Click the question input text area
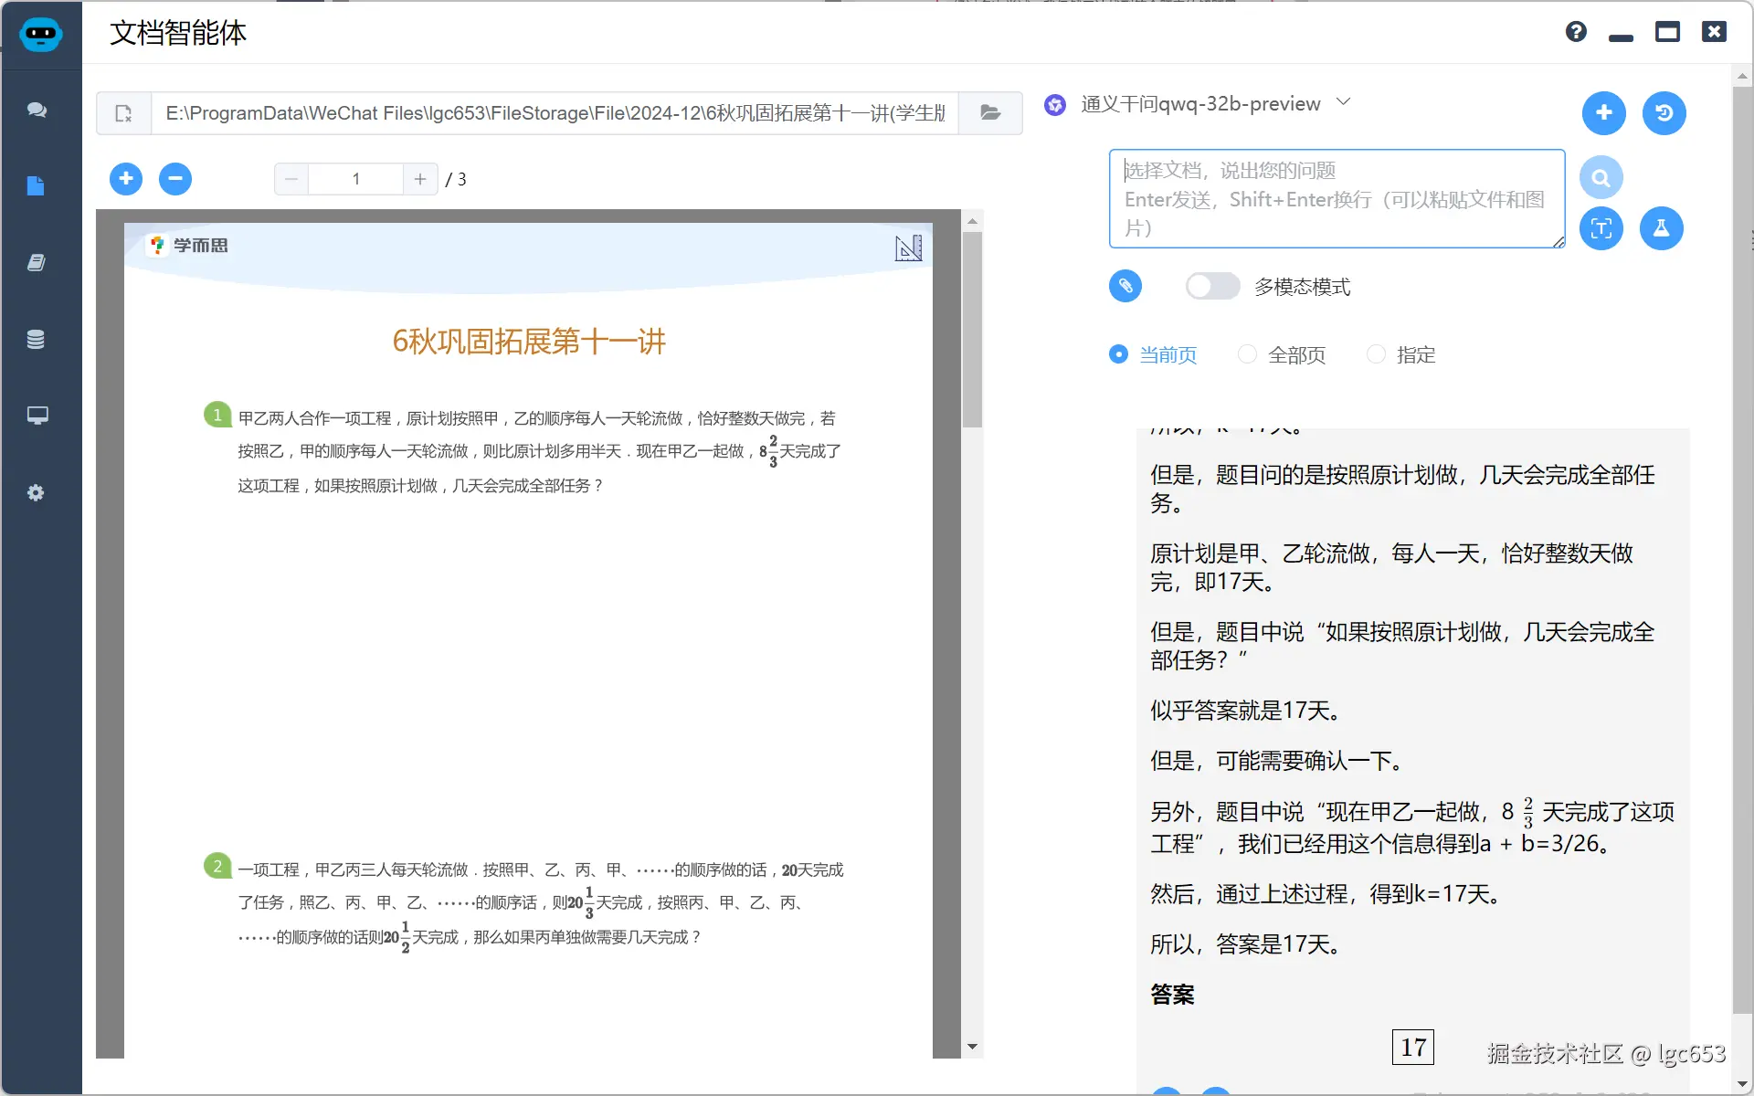 pyautogui.click(x=1336, y=199)
